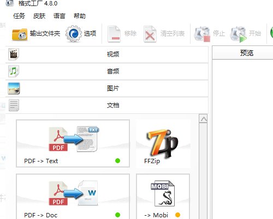Click the document page icon beside 文档

14,105
